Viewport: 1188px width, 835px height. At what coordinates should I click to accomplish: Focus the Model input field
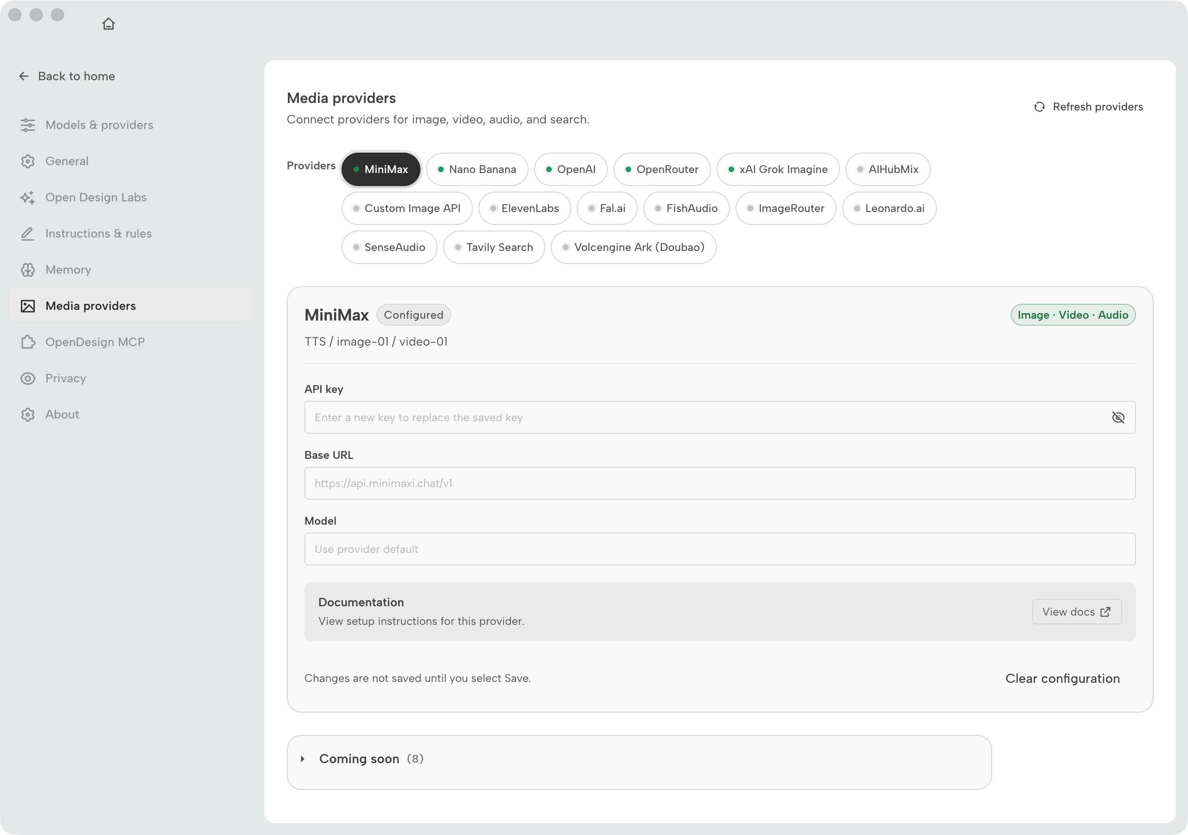[x=720, y=548]
